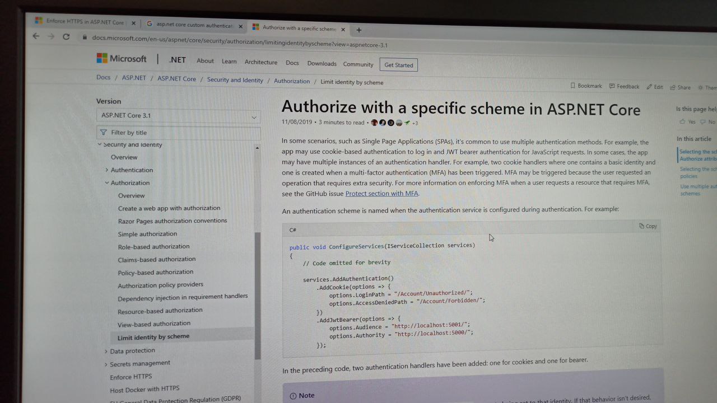The width and height of the screenshot is (717, 403).
Task: Click the Edit pencil icon
Action: pyautogui.click(x=649, y=87)
